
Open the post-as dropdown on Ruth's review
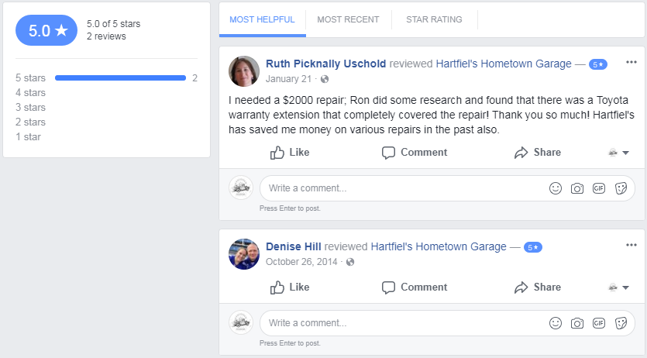click(618, 153)
